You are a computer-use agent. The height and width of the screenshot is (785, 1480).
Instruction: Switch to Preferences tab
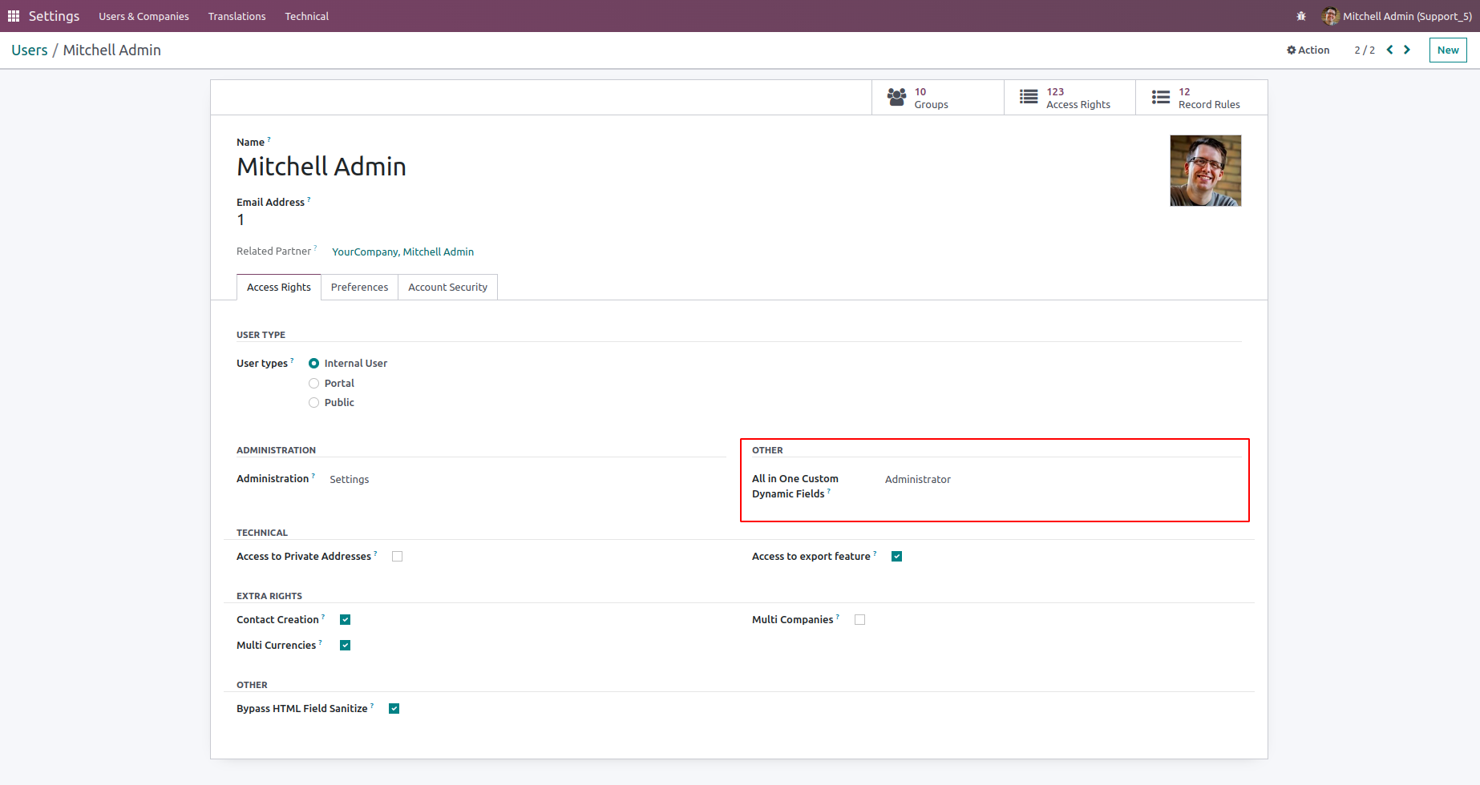click(359, 288)
